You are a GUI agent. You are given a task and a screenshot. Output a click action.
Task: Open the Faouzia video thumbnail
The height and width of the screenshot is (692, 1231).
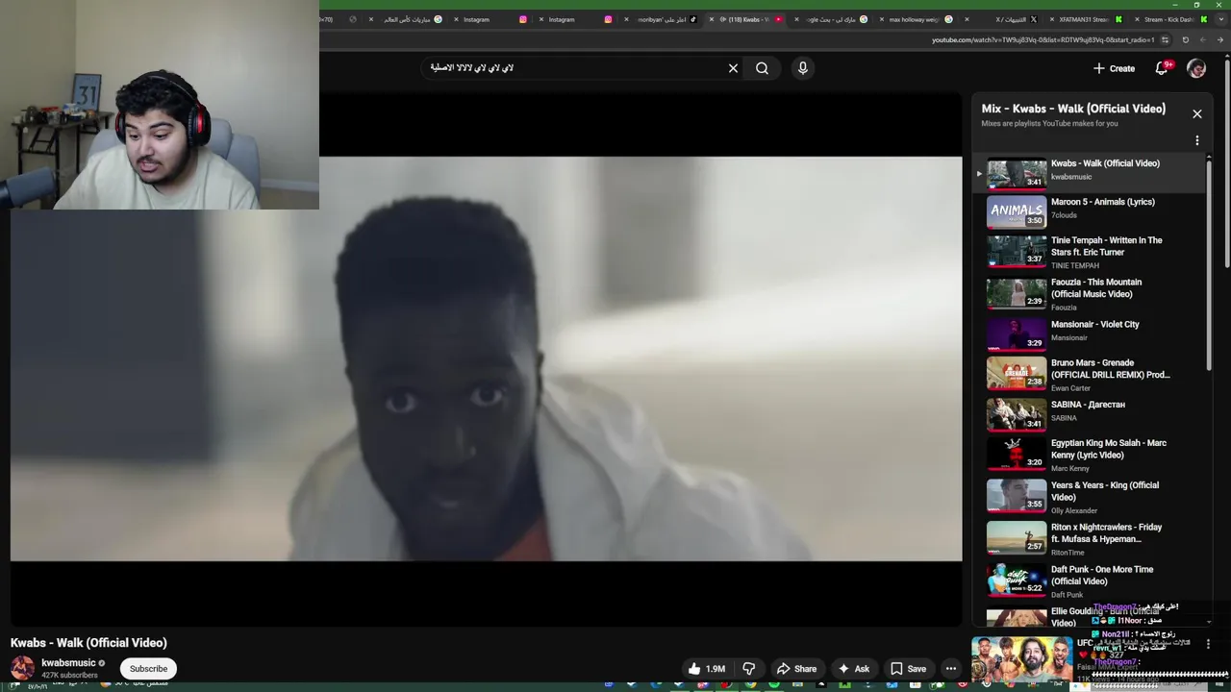(1017, 292)
